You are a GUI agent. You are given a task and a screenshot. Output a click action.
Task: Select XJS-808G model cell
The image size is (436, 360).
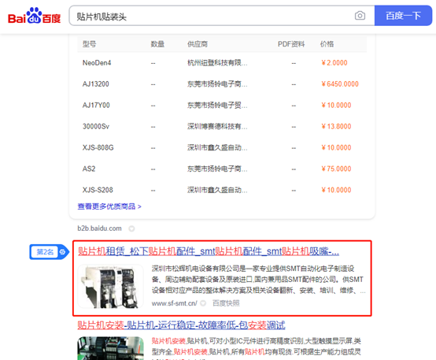tap(98, 147)
